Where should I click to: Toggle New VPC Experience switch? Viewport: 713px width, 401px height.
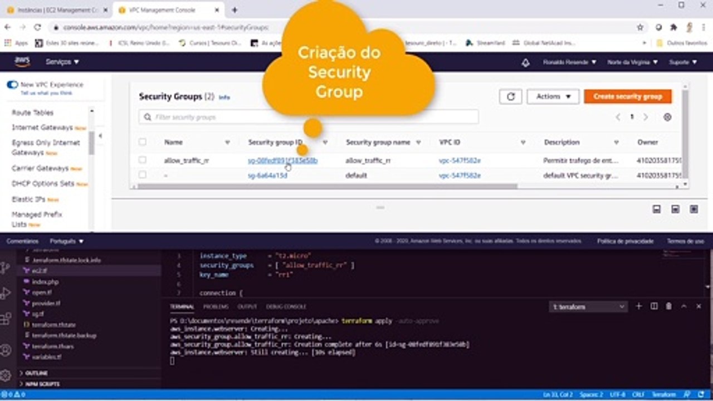pyautogui.click(x=12, y=85)
